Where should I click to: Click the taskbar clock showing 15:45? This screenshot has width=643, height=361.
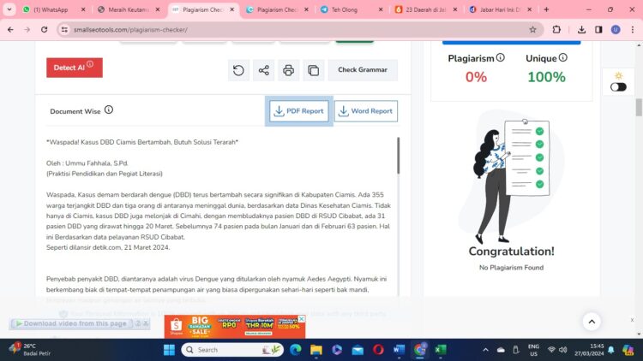(589, 350)
